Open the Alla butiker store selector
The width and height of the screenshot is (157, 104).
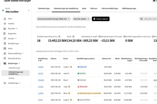click(x=16, y=10)
